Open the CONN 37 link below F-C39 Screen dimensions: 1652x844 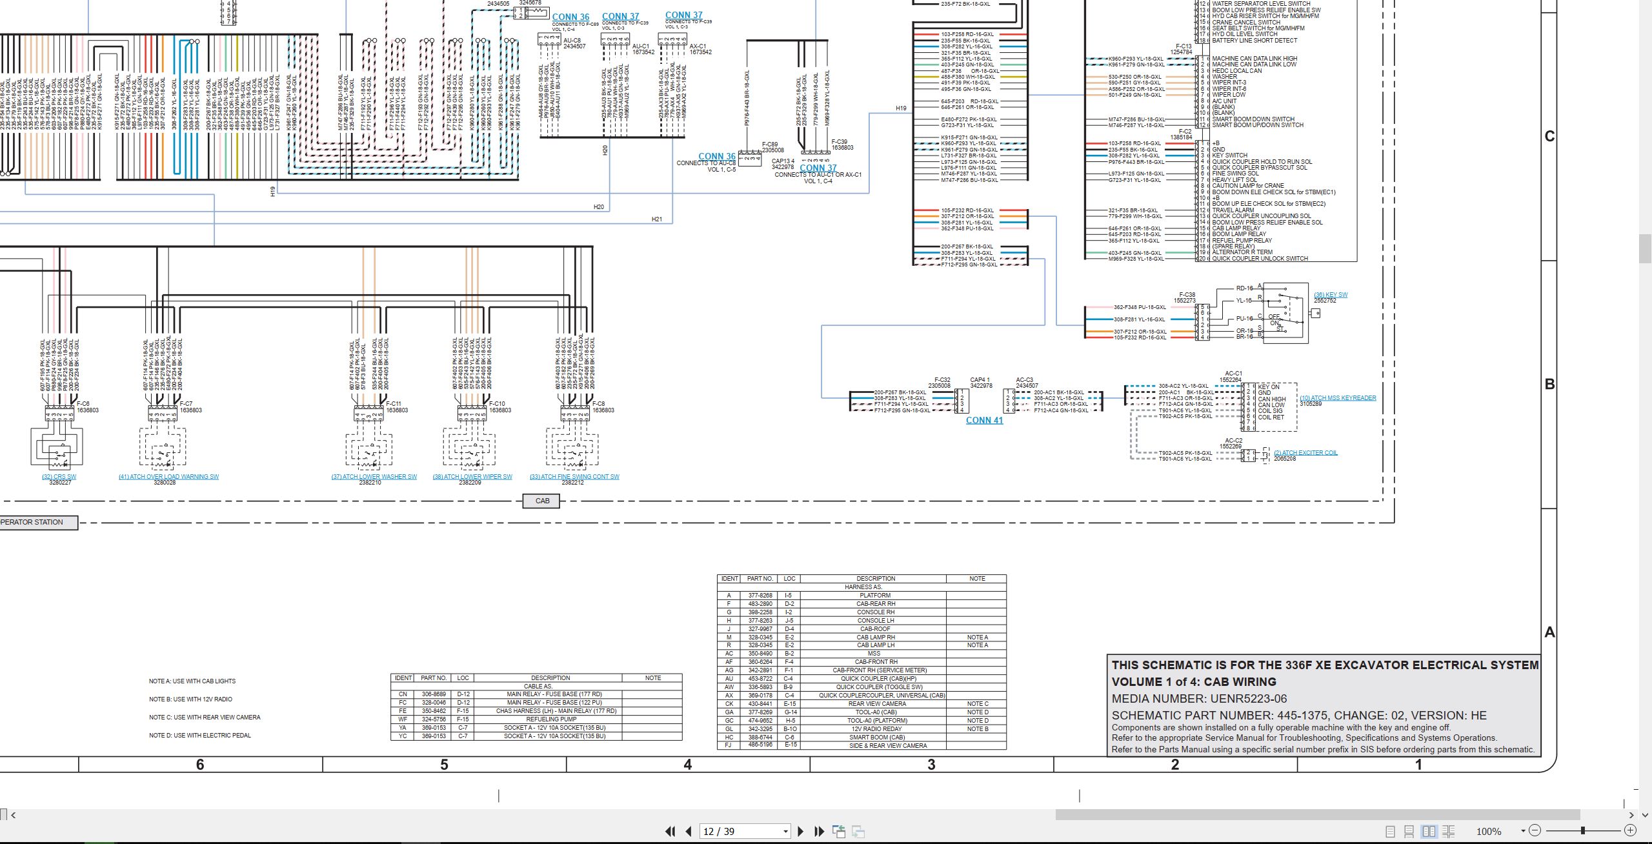tap(818, 168)
